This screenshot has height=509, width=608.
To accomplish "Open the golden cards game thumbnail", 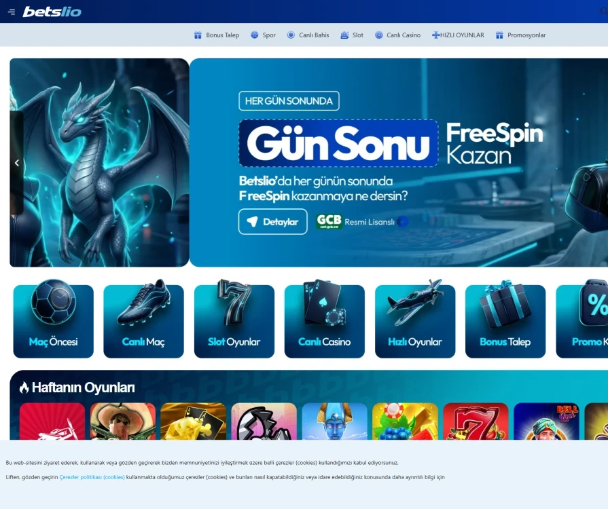I will pos(193,421).
